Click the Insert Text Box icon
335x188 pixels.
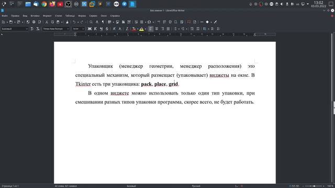coord(129,22)
